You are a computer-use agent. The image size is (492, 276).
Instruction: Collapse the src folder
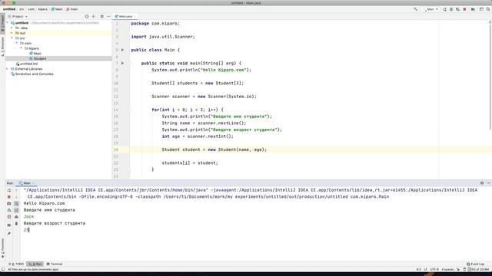[12, 38]
